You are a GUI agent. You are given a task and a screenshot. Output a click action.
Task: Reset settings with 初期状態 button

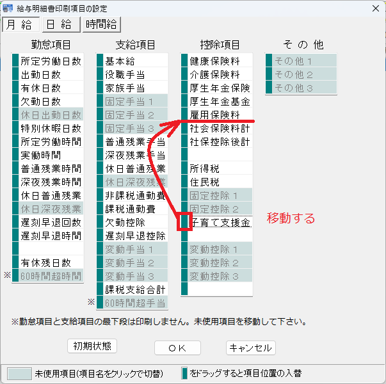92,346
